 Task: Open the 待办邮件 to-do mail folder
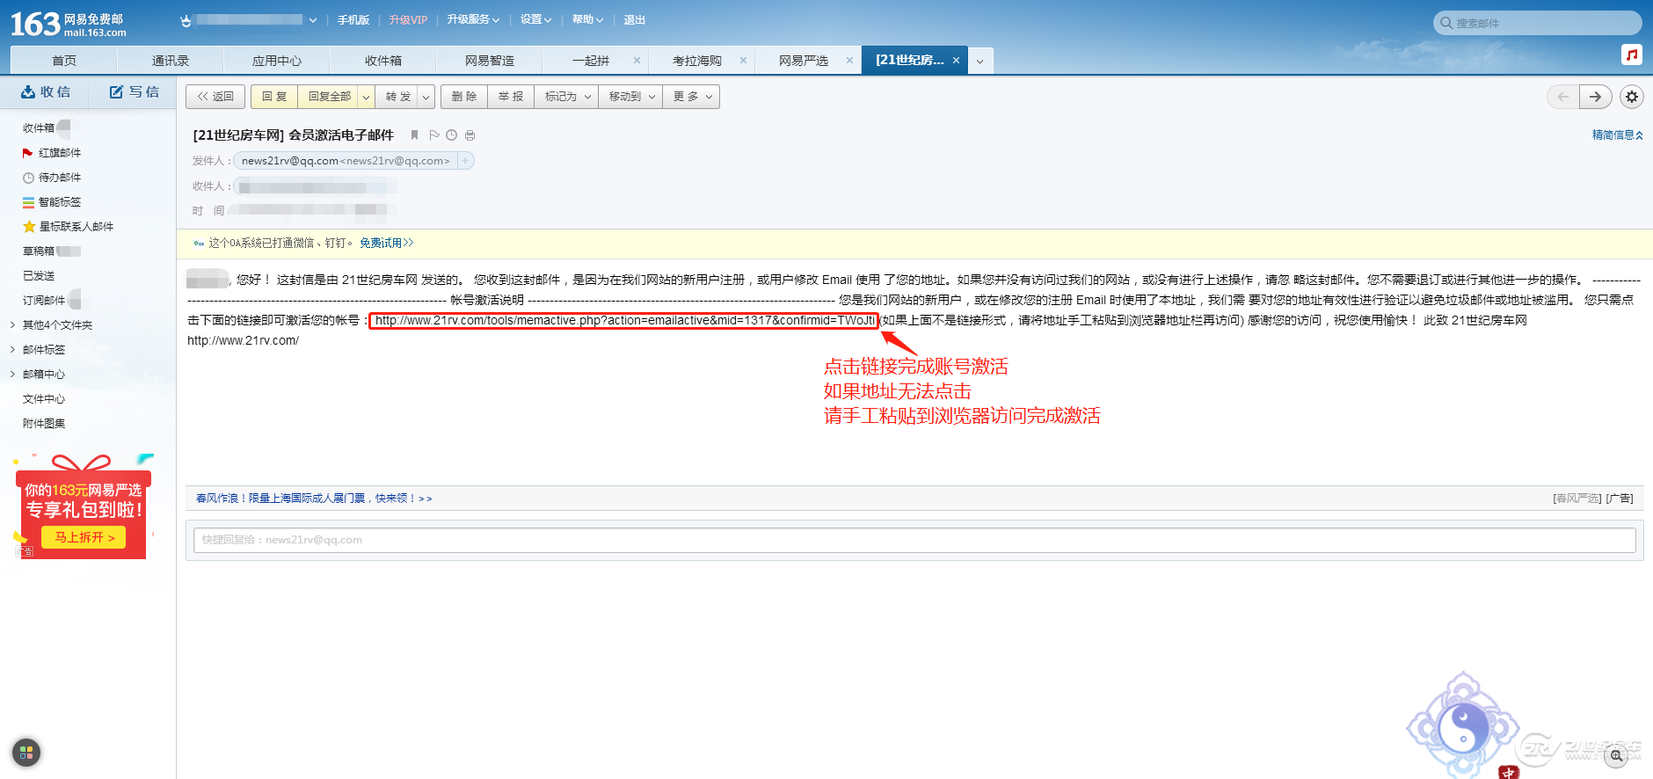coord(60,178)
